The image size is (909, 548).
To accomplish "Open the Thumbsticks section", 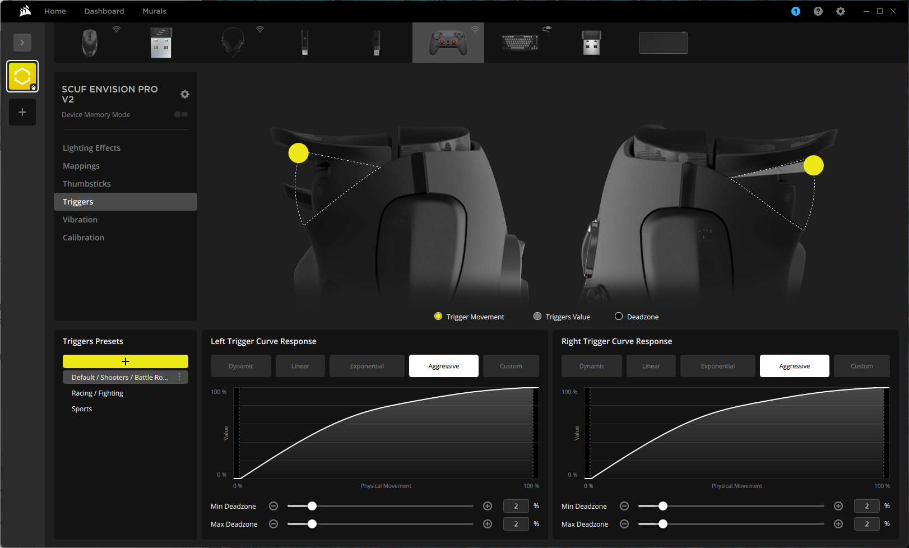I will [x=87, y=184].
